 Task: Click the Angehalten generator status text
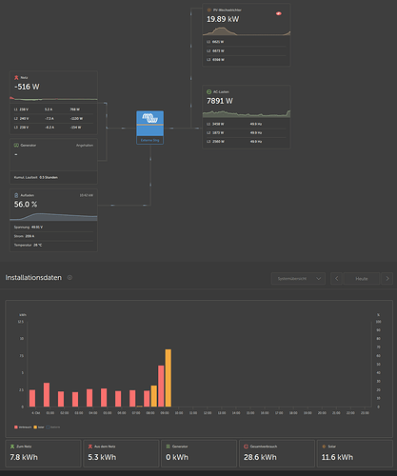click(85, 146)
